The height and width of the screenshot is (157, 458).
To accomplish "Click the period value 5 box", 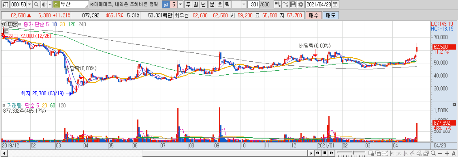I will [174, 4].
